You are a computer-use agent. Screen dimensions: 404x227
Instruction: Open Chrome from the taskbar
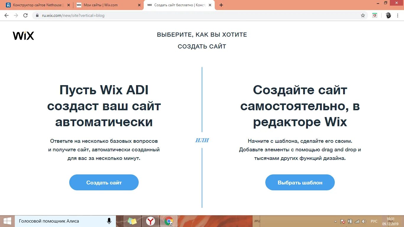(169, 221)
